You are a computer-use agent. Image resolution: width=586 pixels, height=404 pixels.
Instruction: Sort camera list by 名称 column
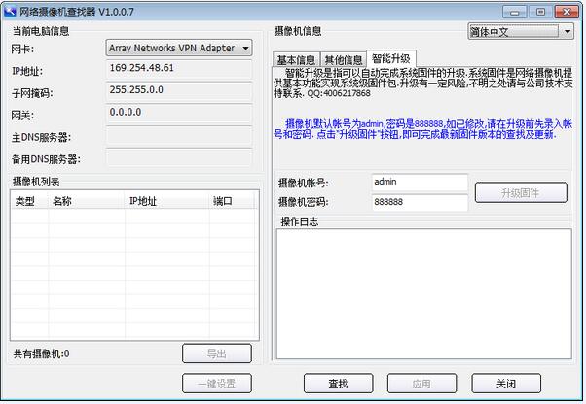coord(87,201)
